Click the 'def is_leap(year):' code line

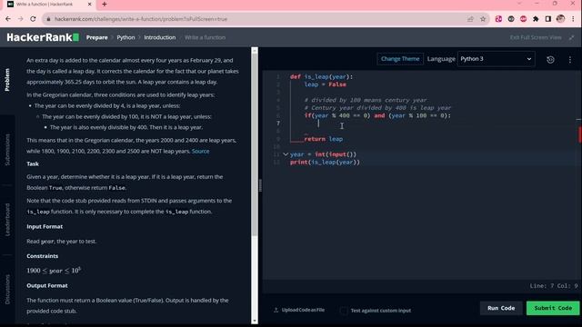tap(321, 76)
